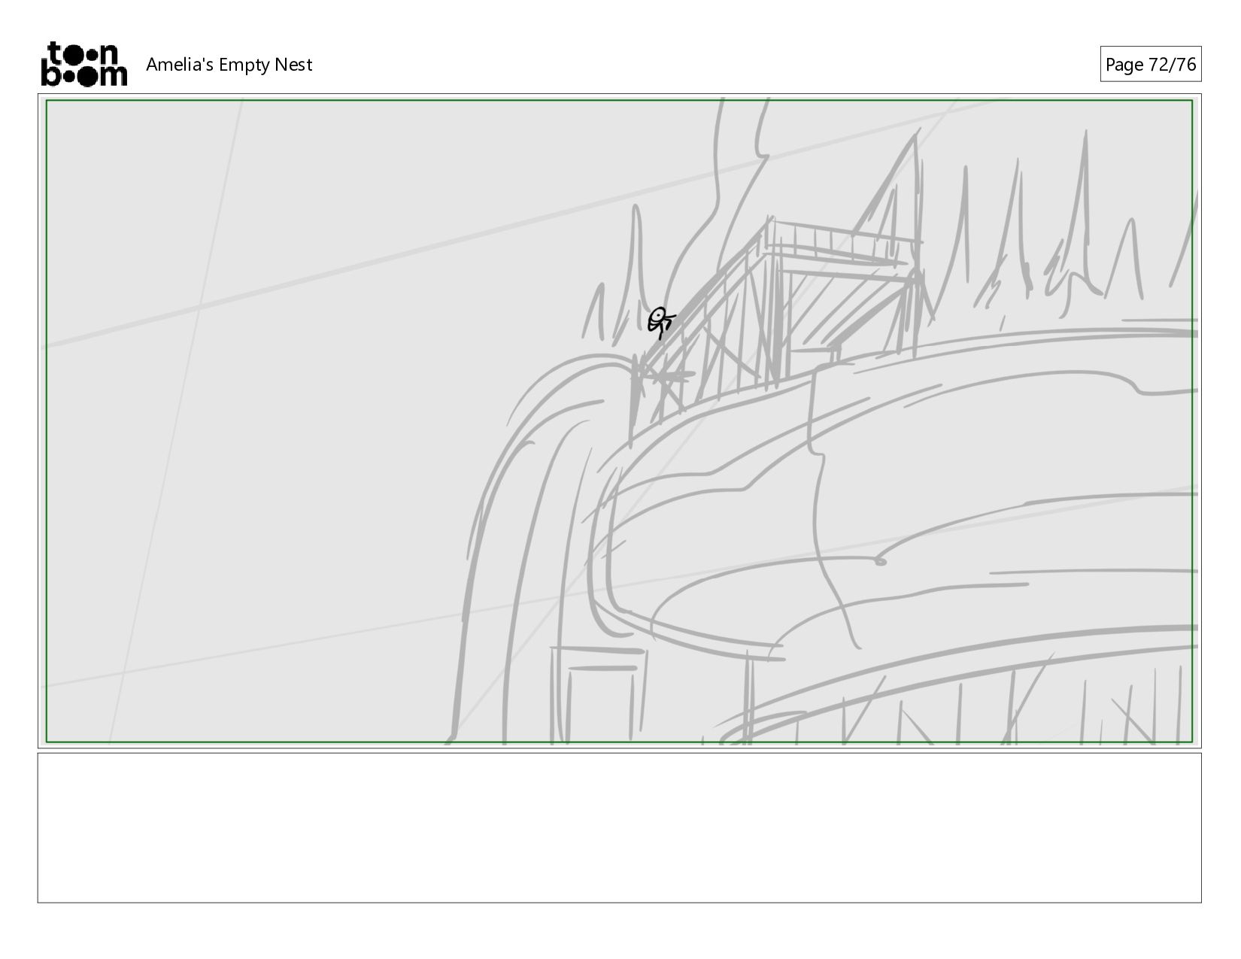
Task: Click the small stick figure in sketch
Action: pos(661,323)
